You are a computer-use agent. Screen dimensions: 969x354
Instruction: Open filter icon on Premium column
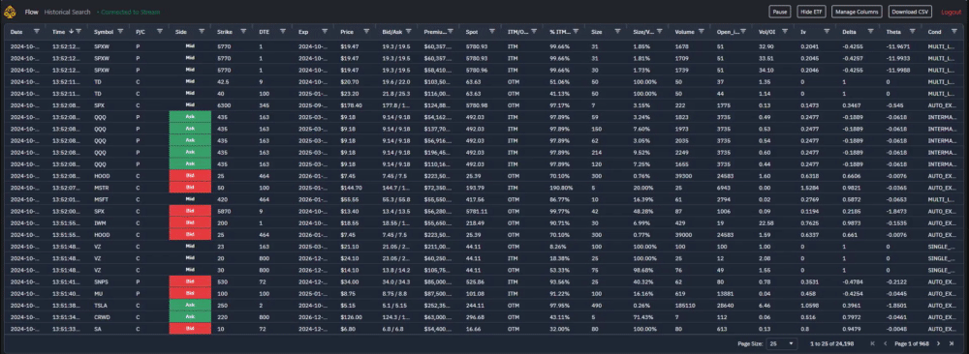click(451, 31)
